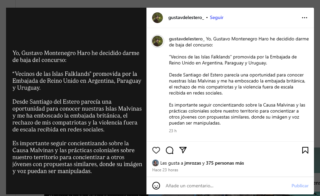Viewport: 320px width, 196px height.
Task: Open comments via speech bubble icon
Action: click(170, 150)
